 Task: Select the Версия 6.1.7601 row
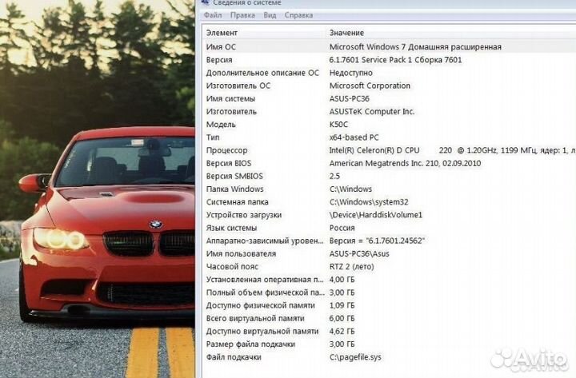pyautogui.click(x=390, y=60)
